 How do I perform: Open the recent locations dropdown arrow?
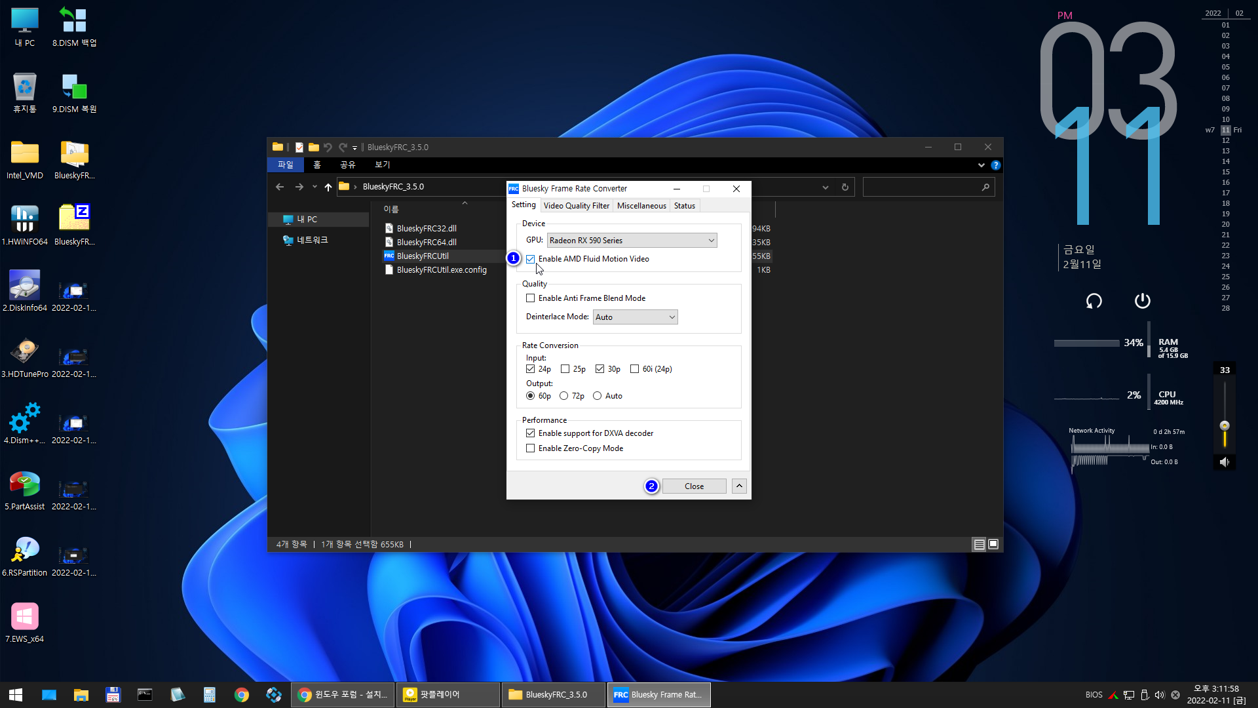point(314,187)
